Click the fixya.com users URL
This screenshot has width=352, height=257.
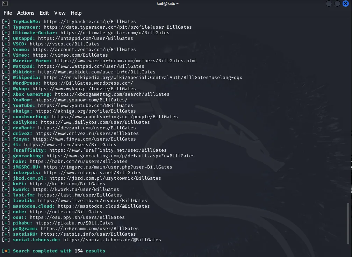(84, 139)
